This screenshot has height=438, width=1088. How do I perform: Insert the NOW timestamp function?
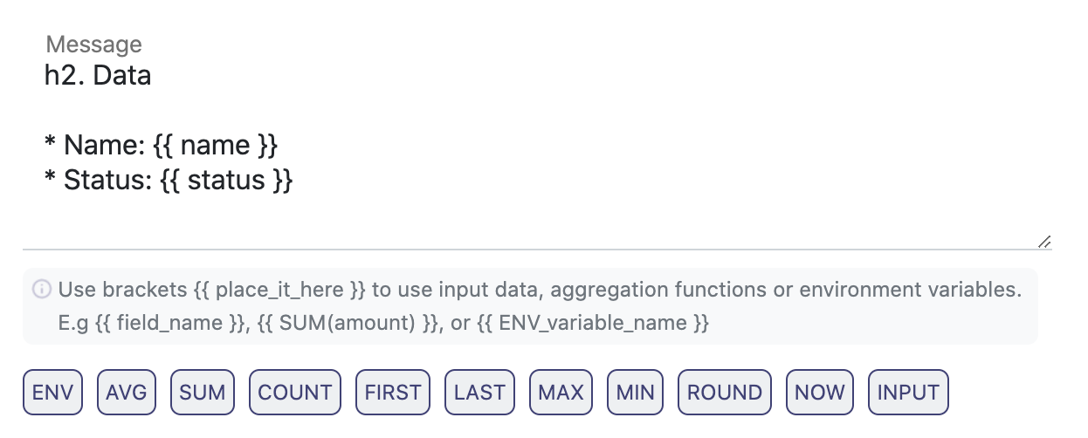pyautogui.click(x=820, y=393)
